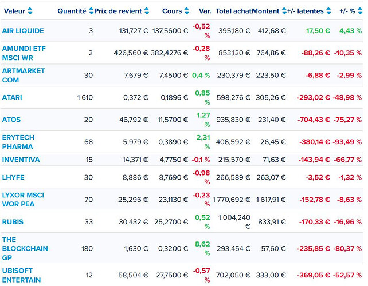Select Ubisoft -52,57 % value
Image resolution: width=368 pixels, height=286 pixels.
tap(347, 275)
